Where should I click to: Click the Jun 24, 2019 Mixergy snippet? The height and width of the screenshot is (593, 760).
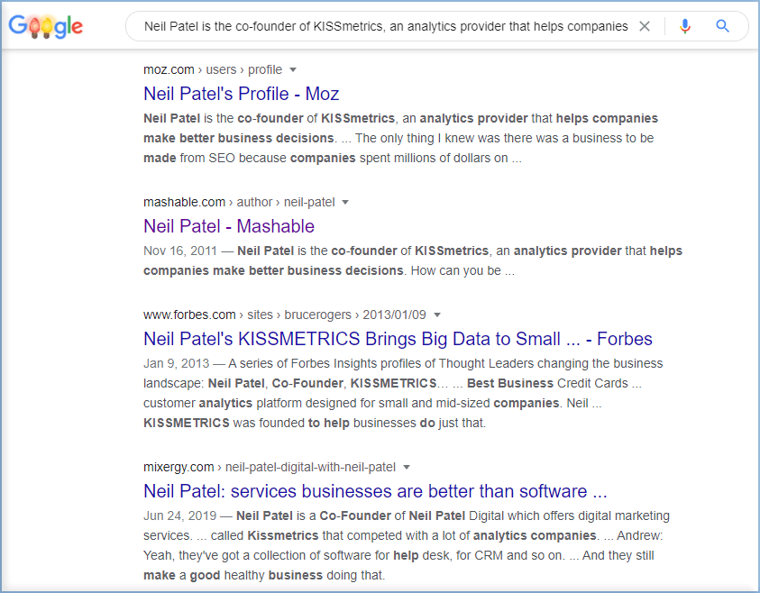407,545
